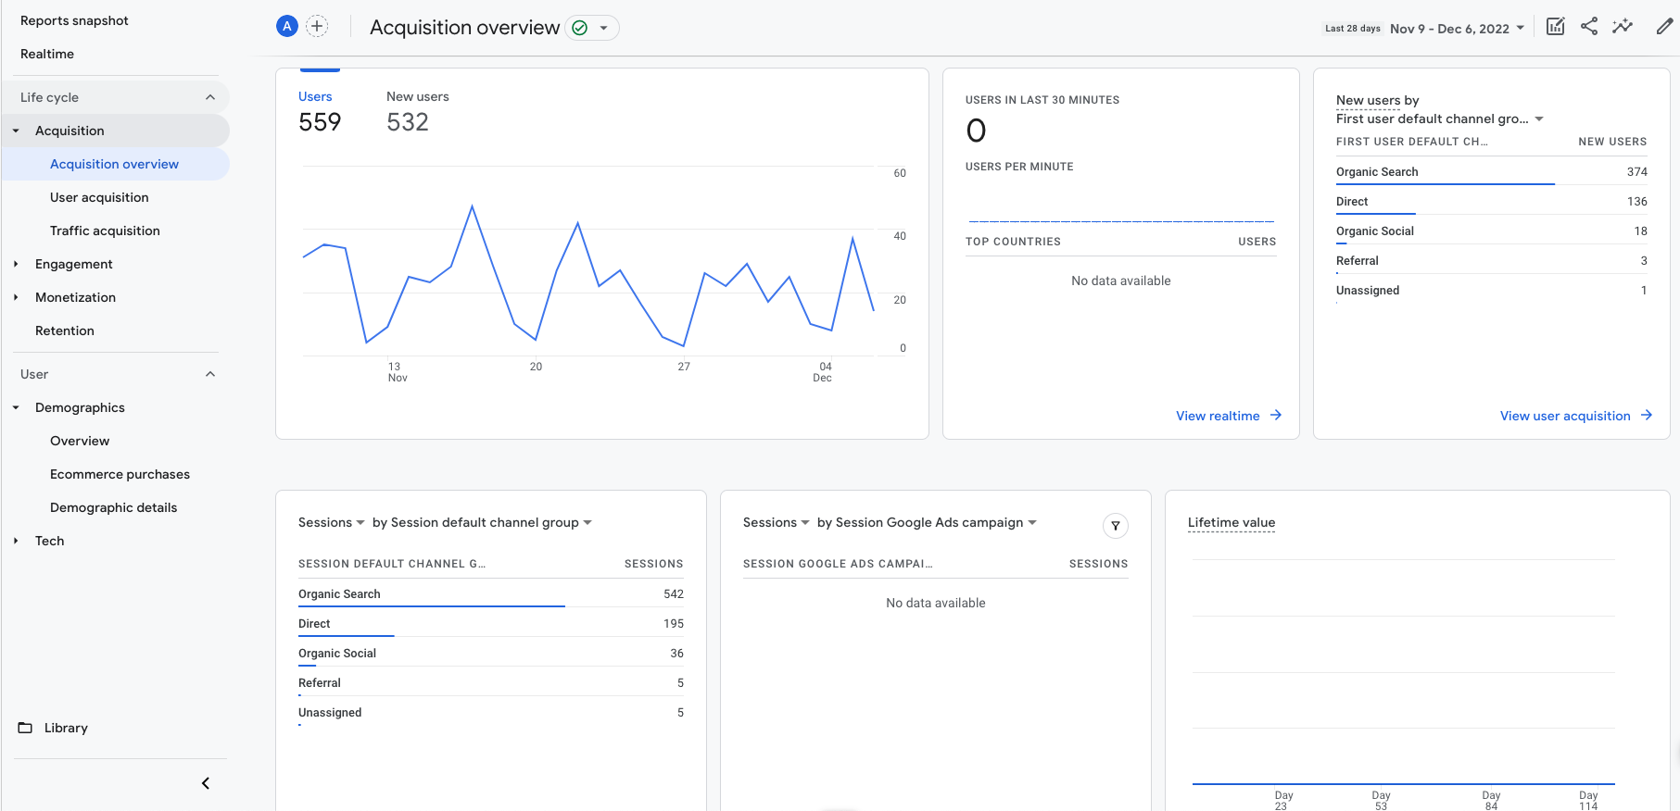Open Traffic acquisition report
This screenshot has height=811, width=1680.
105,231
